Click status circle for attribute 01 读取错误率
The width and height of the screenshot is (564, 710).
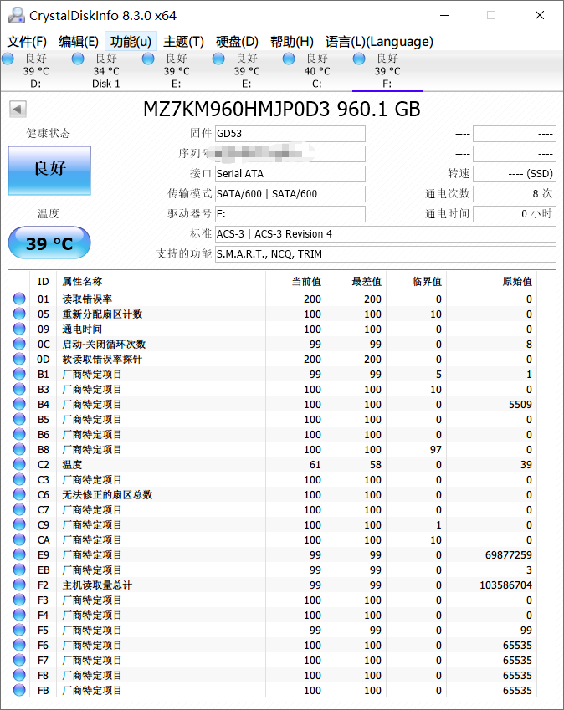tap(19, 299)
